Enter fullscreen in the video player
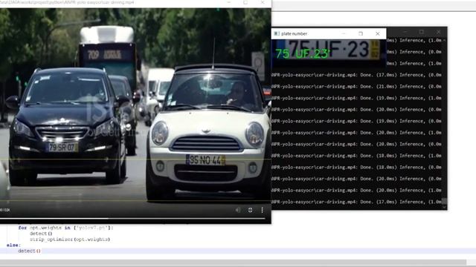Image resolution: width=476 pixels, height=267 pixels. coord(250,210)
